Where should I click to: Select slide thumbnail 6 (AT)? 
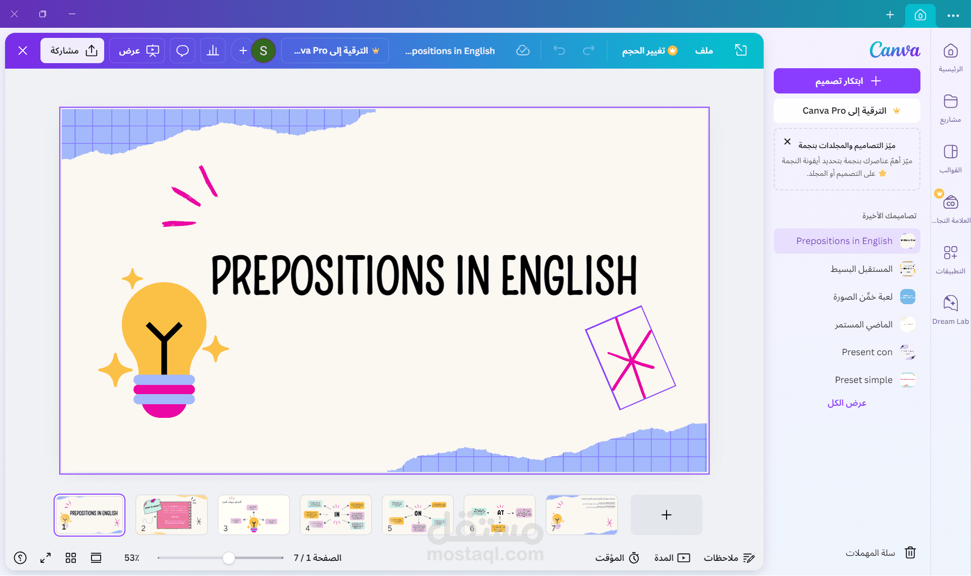(499, 515)
